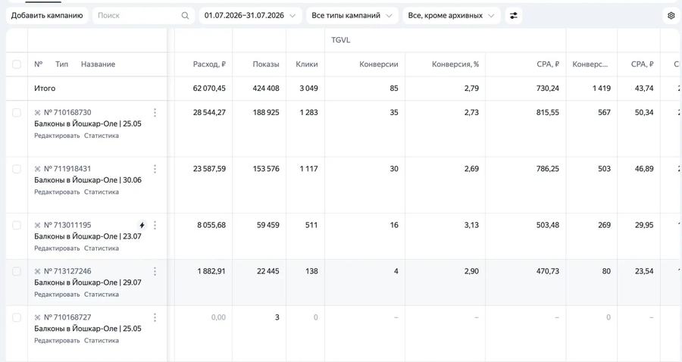The width and height of the screenshot is (682, 362).
Task: Click the 'Итого' totals row label
Action: (45, 88)
